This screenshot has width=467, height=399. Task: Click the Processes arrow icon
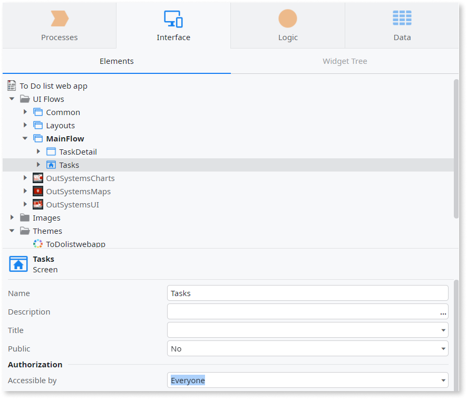[60, 19]
